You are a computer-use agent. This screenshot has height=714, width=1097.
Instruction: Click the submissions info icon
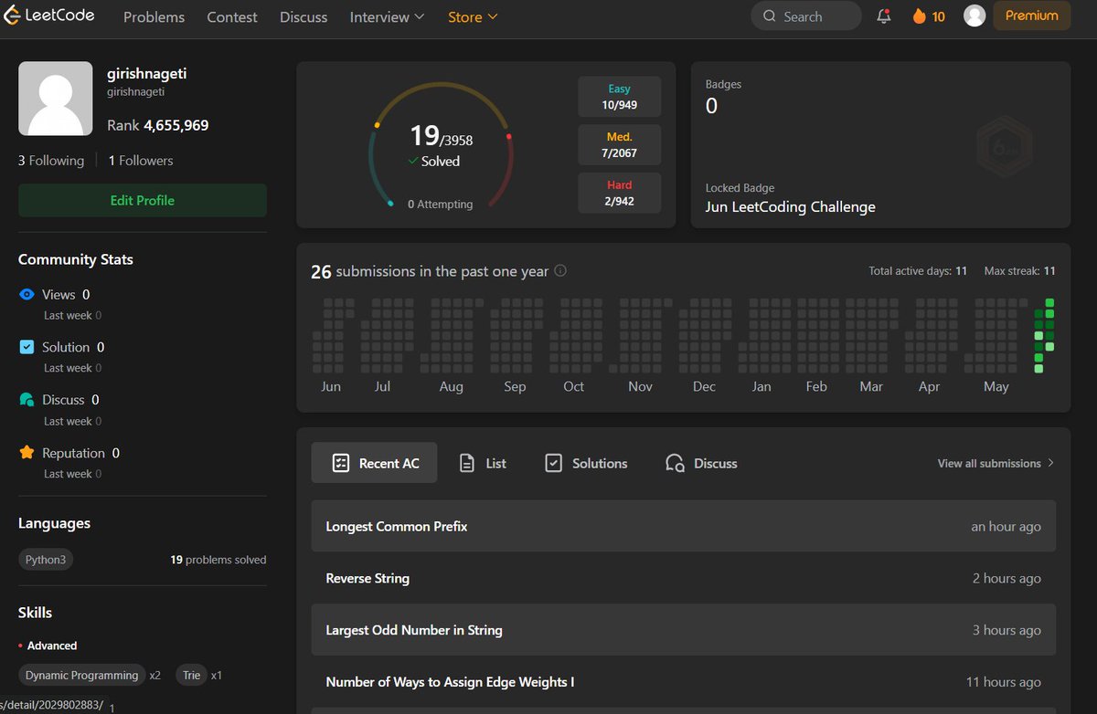click(560, 271)
